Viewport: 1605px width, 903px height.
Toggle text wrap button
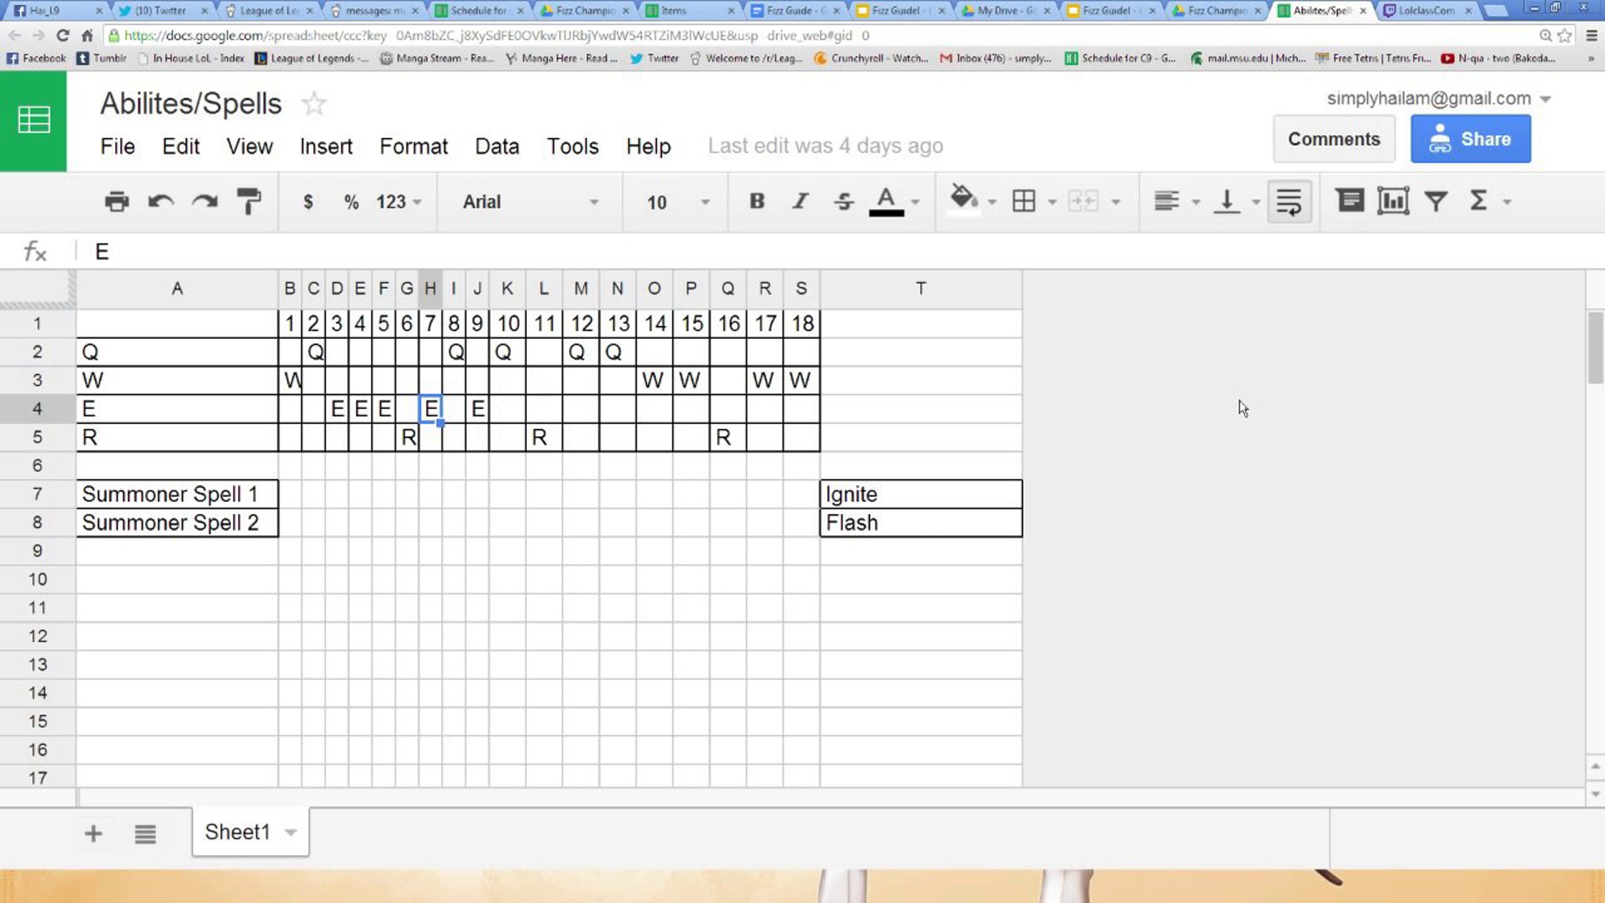pyautogui.click(x=1289, y=201)
